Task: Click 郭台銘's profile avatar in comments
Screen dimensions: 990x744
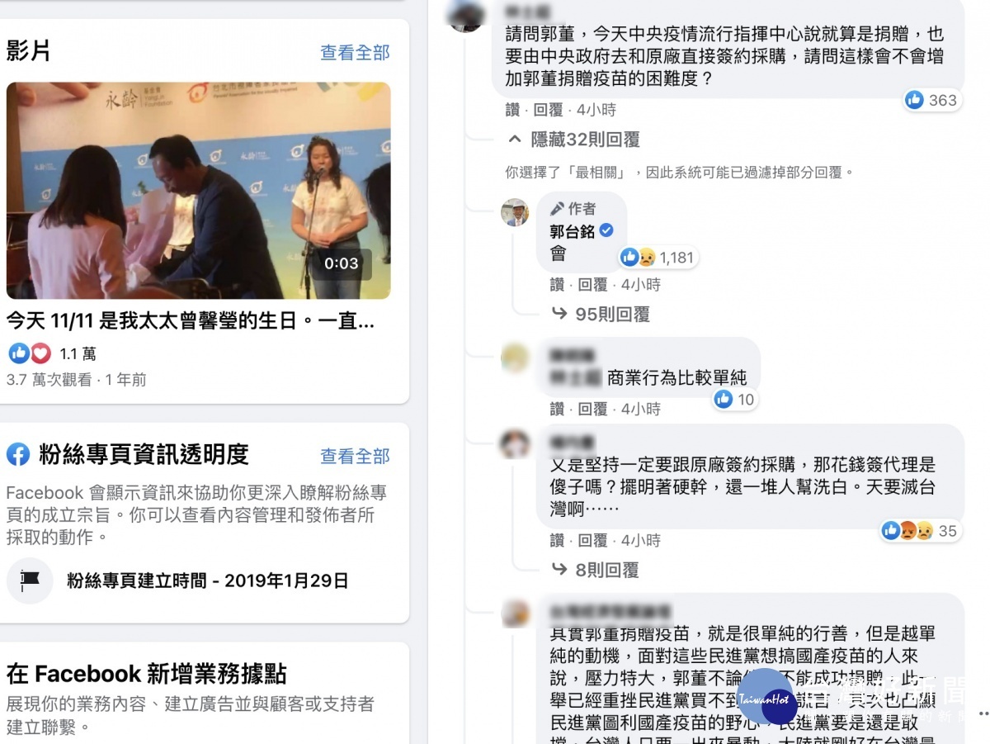Action: click(x=515, y=212)
